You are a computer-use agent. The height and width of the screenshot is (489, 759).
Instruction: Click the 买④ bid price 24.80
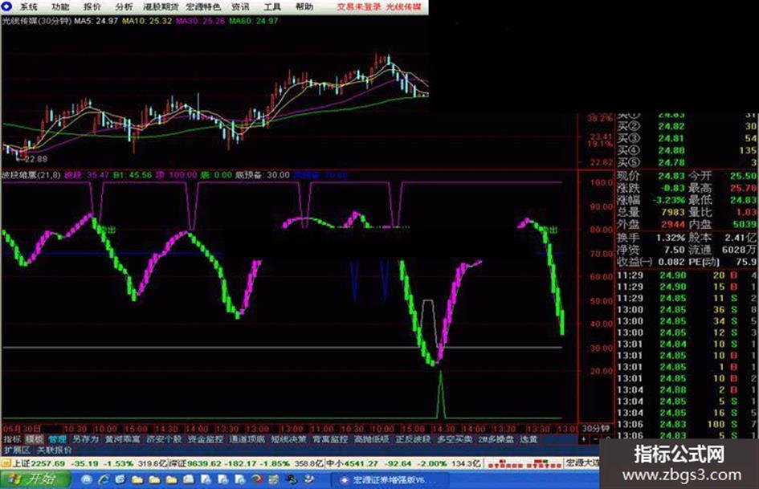[x=671, y=151]
